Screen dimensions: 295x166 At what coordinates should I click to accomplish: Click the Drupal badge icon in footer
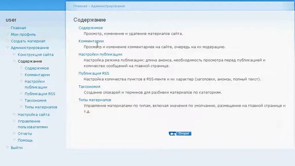tap(180, 134)
